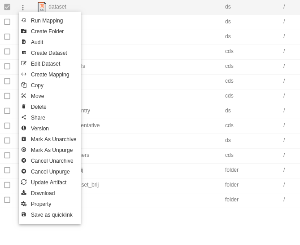Viewport: 300px width, 245px height.
Task: Click the Share icon
Action: [x=24, y=117]
